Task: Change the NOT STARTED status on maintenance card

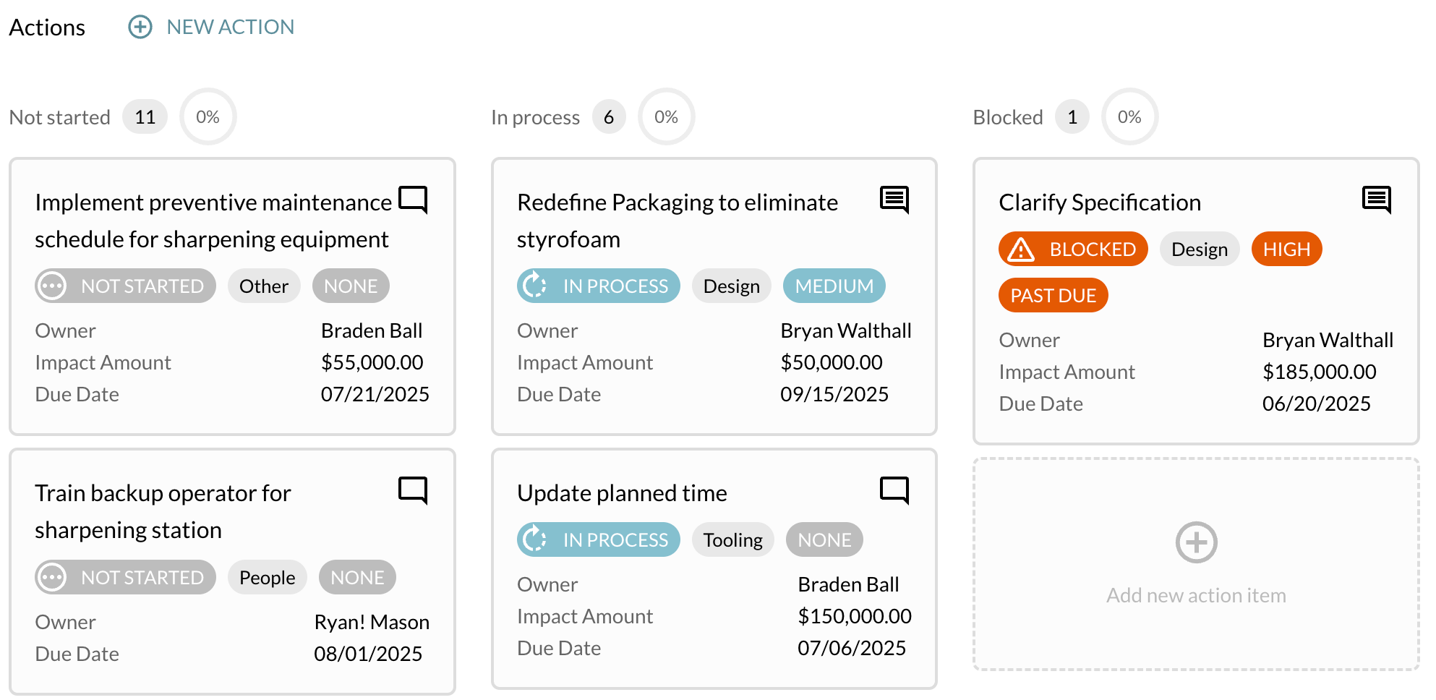Action: [126, 286]
